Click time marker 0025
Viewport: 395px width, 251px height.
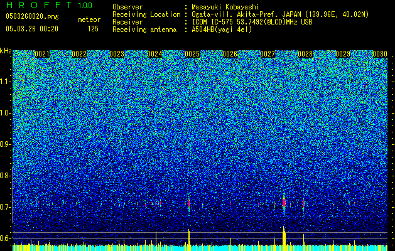(192, 54)
